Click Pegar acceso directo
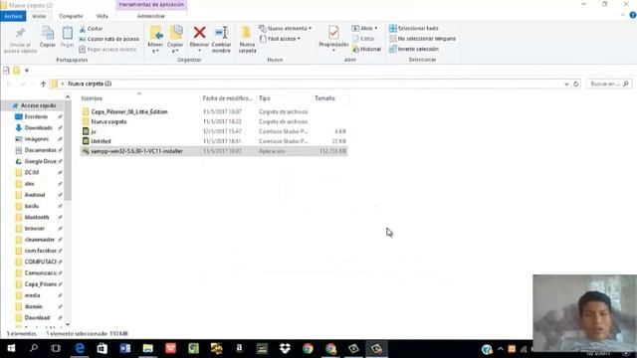The image size is (637, 358). 107,49
